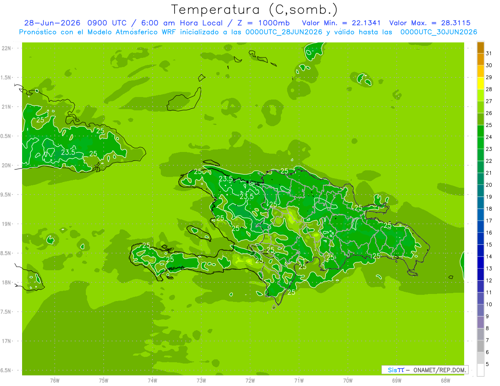Click the "15" colorbar label
The height and width of the screenshot is (386, 500).
click(489, 245)
